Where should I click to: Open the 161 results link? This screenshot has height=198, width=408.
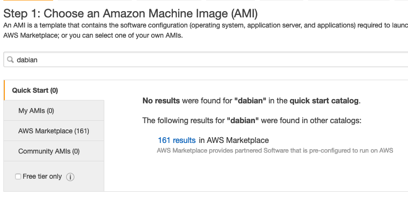[177, 140]
